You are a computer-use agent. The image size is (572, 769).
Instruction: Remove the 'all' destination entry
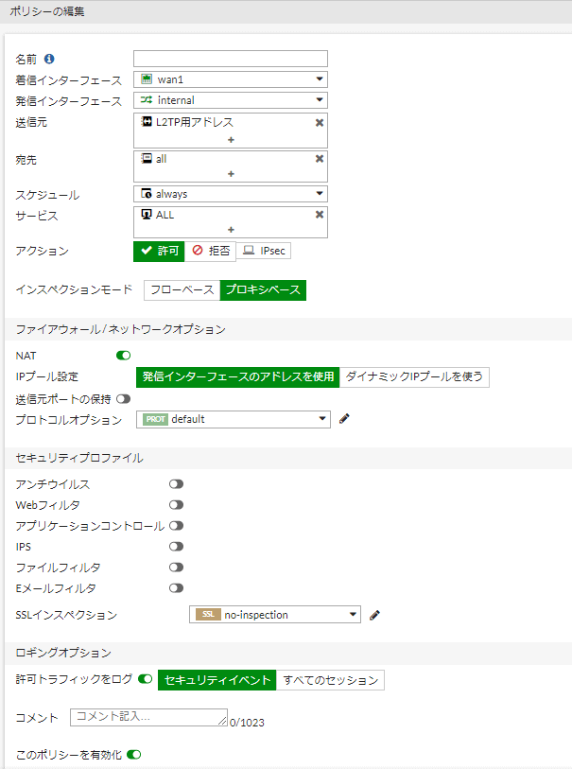pyautogui.click(x=319, y=158)
